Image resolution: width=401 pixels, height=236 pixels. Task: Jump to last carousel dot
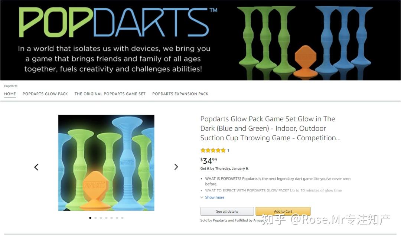pos(122,218)
